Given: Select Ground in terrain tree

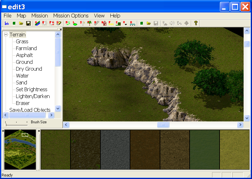Looking at the screenshot, I should pos(24,62).
